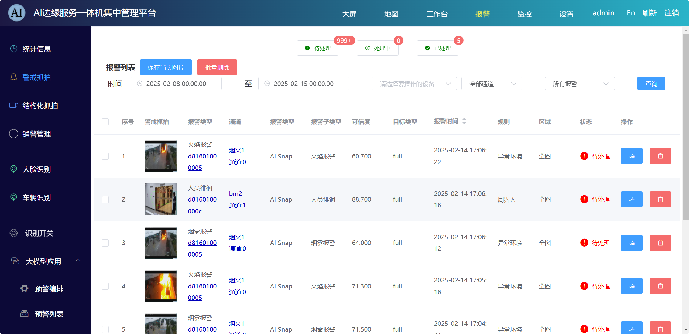The height and width of the screenshot is (334, 689).
Task: Click the clock icon in start time field
Action: point(140,83)
